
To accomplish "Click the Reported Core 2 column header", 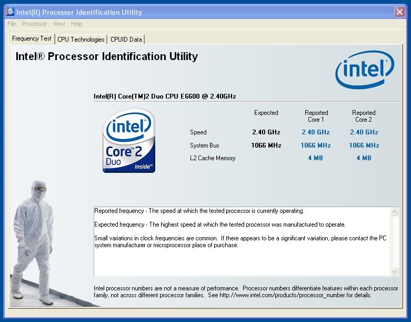I will (x=364, y=116).
